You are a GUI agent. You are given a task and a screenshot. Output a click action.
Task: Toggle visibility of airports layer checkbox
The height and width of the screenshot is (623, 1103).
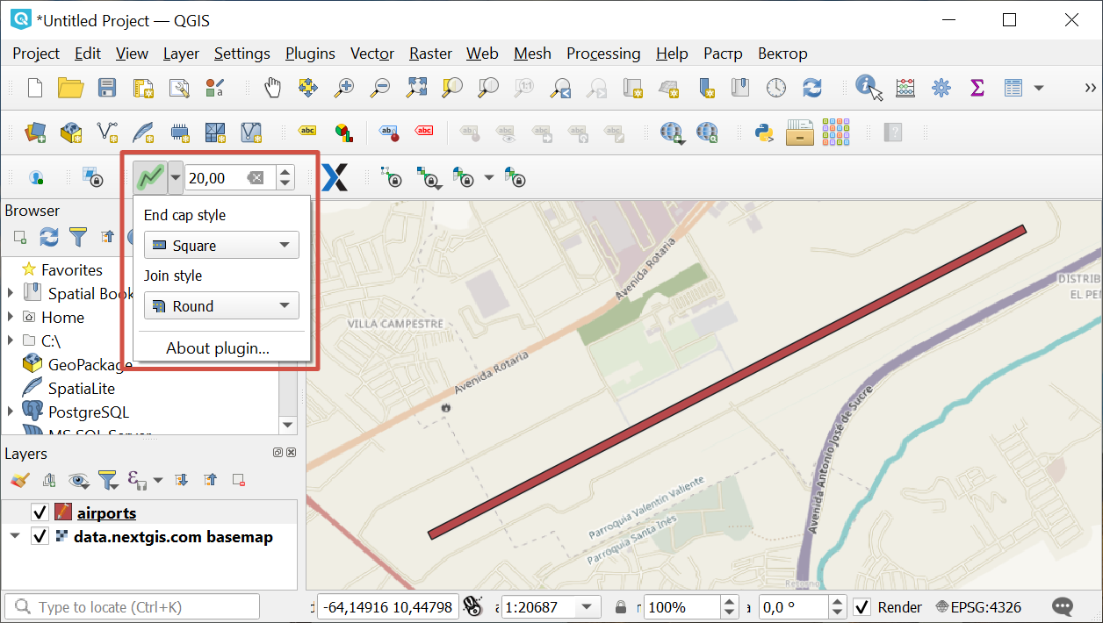pos(40,512)
